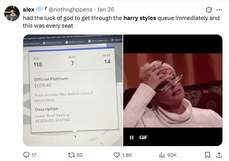Click the display name "alex"
This screenshot has height=161, width=229.
[x=29, y=9]
